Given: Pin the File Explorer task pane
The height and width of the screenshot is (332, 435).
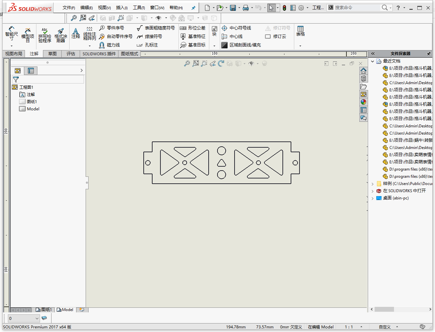Looking at the screenshot, I should (428, 54).
